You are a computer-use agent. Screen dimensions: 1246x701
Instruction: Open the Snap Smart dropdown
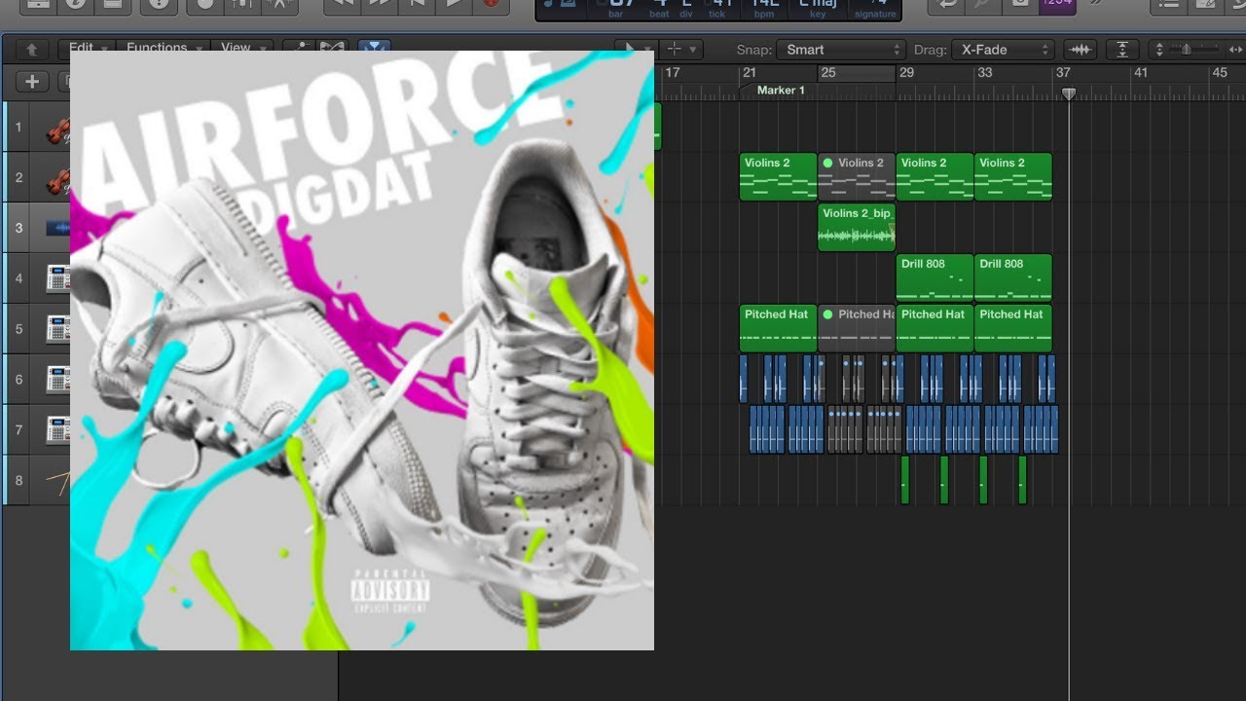click(840, 50)
